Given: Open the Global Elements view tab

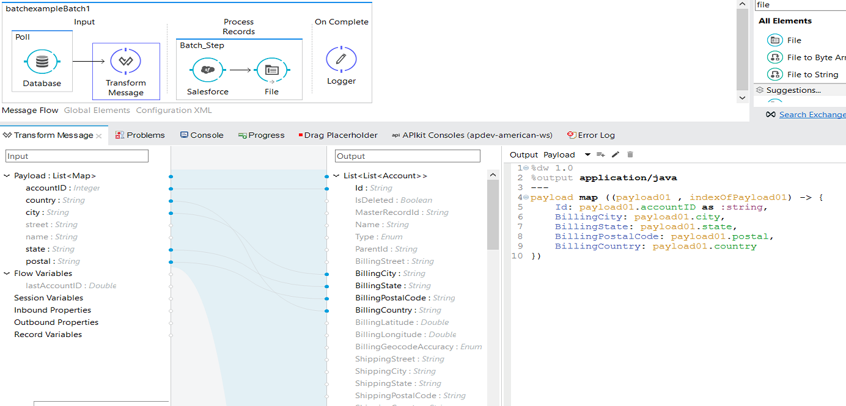Looking at the screenshot, I should point(97,111).
